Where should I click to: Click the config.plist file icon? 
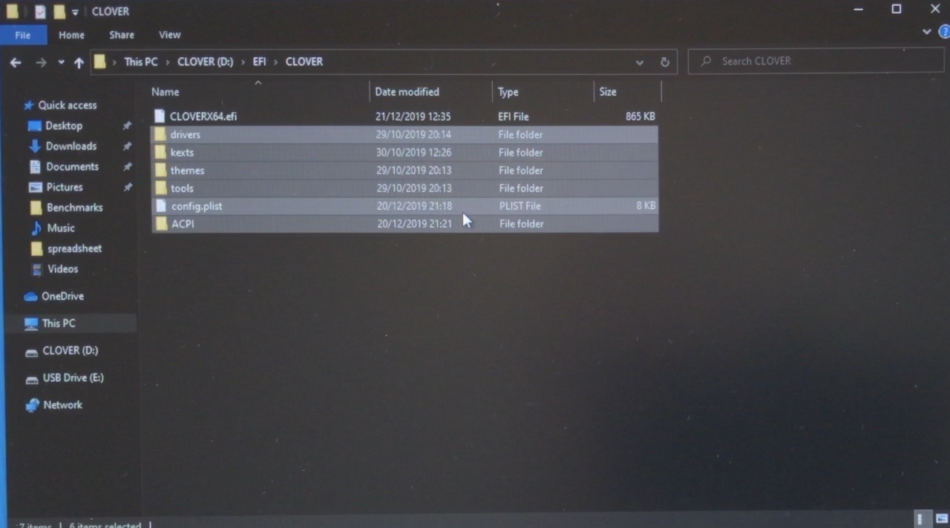(x=161, y=205)
